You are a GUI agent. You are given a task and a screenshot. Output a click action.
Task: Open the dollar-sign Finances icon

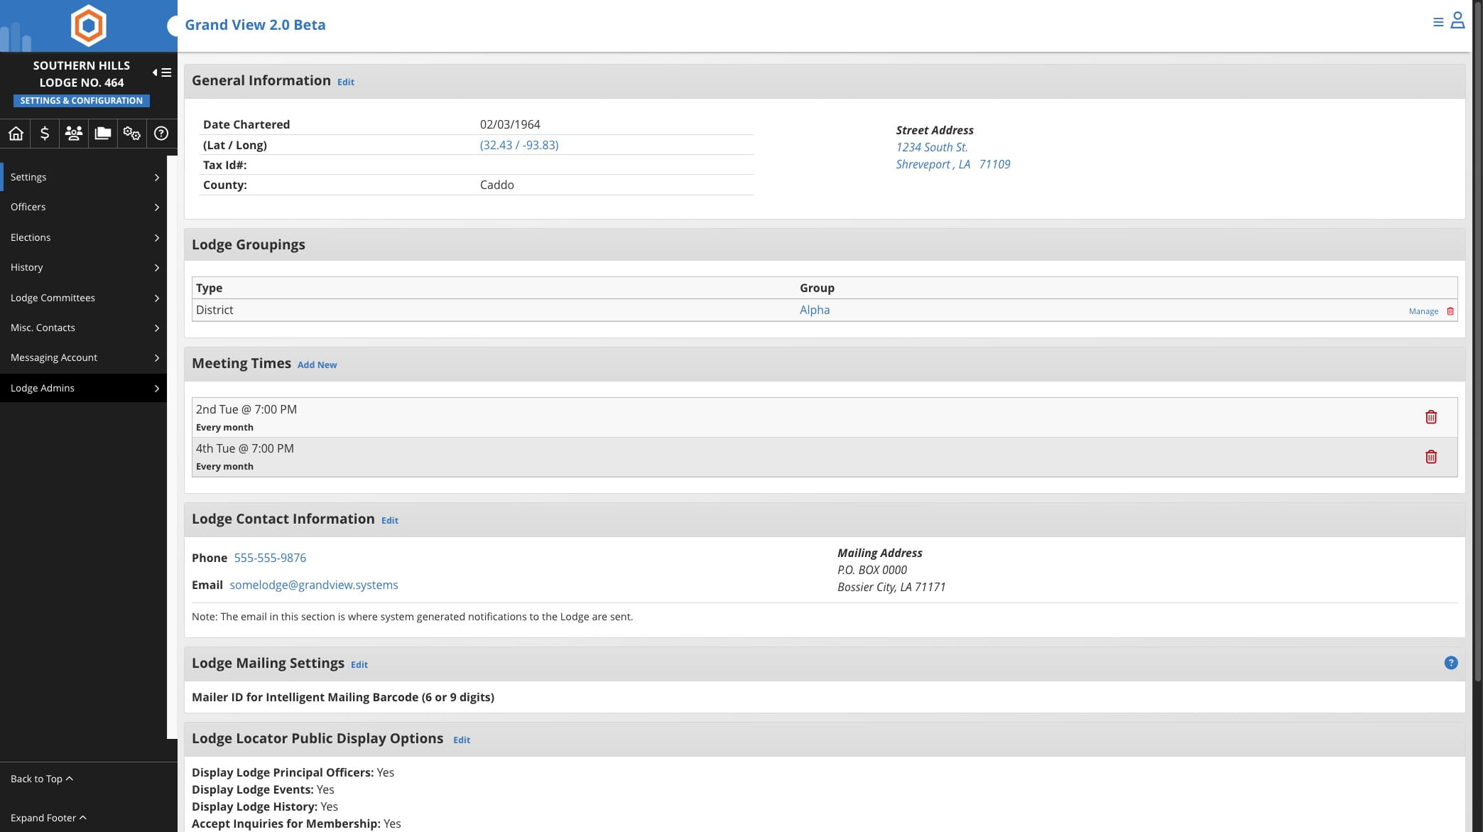click(x=45, y=133)
